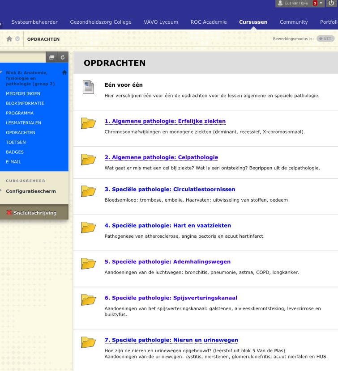Select LESMATERIALEN in the course menu
The image size is (338, 371).
(x=23, y=123)
